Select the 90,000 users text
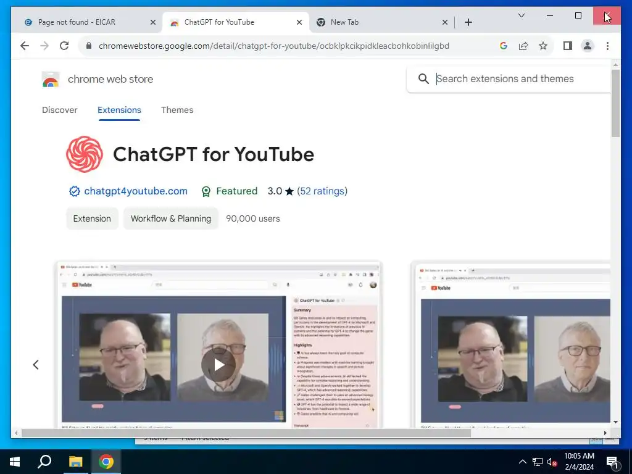The image size is (632, 474). coord(252,218)
